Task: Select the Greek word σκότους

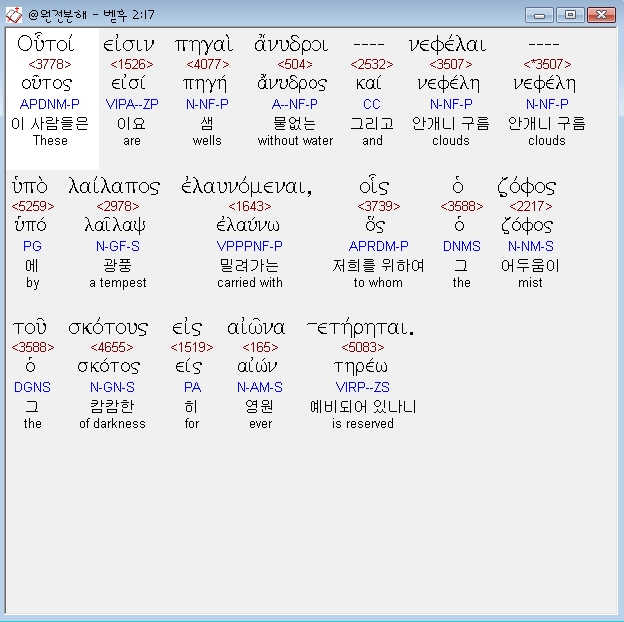Action: [108, 328]
